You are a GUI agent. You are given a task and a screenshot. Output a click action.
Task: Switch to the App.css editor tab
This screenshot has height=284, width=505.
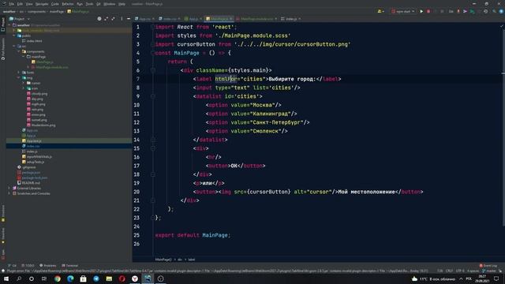click(144, 19)
